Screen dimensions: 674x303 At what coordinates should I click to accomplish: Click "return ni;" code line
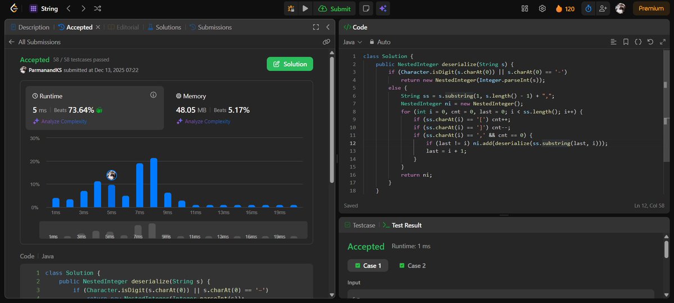pos(416,175)
